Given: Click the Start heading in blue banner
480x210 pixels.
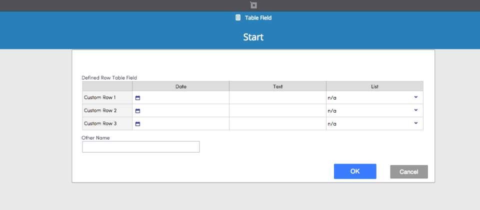Looking at the screenshot, I should [x=253, y=37].
